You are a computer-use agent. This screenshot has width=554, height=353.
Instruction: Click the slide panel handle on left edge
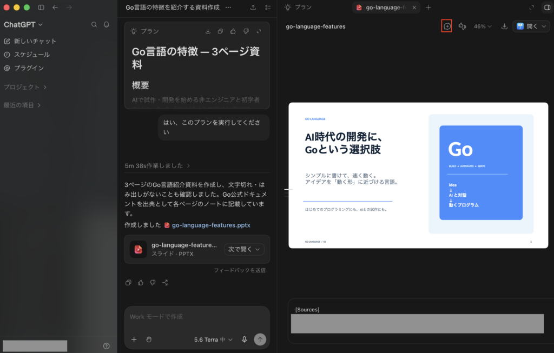(288, 192)
